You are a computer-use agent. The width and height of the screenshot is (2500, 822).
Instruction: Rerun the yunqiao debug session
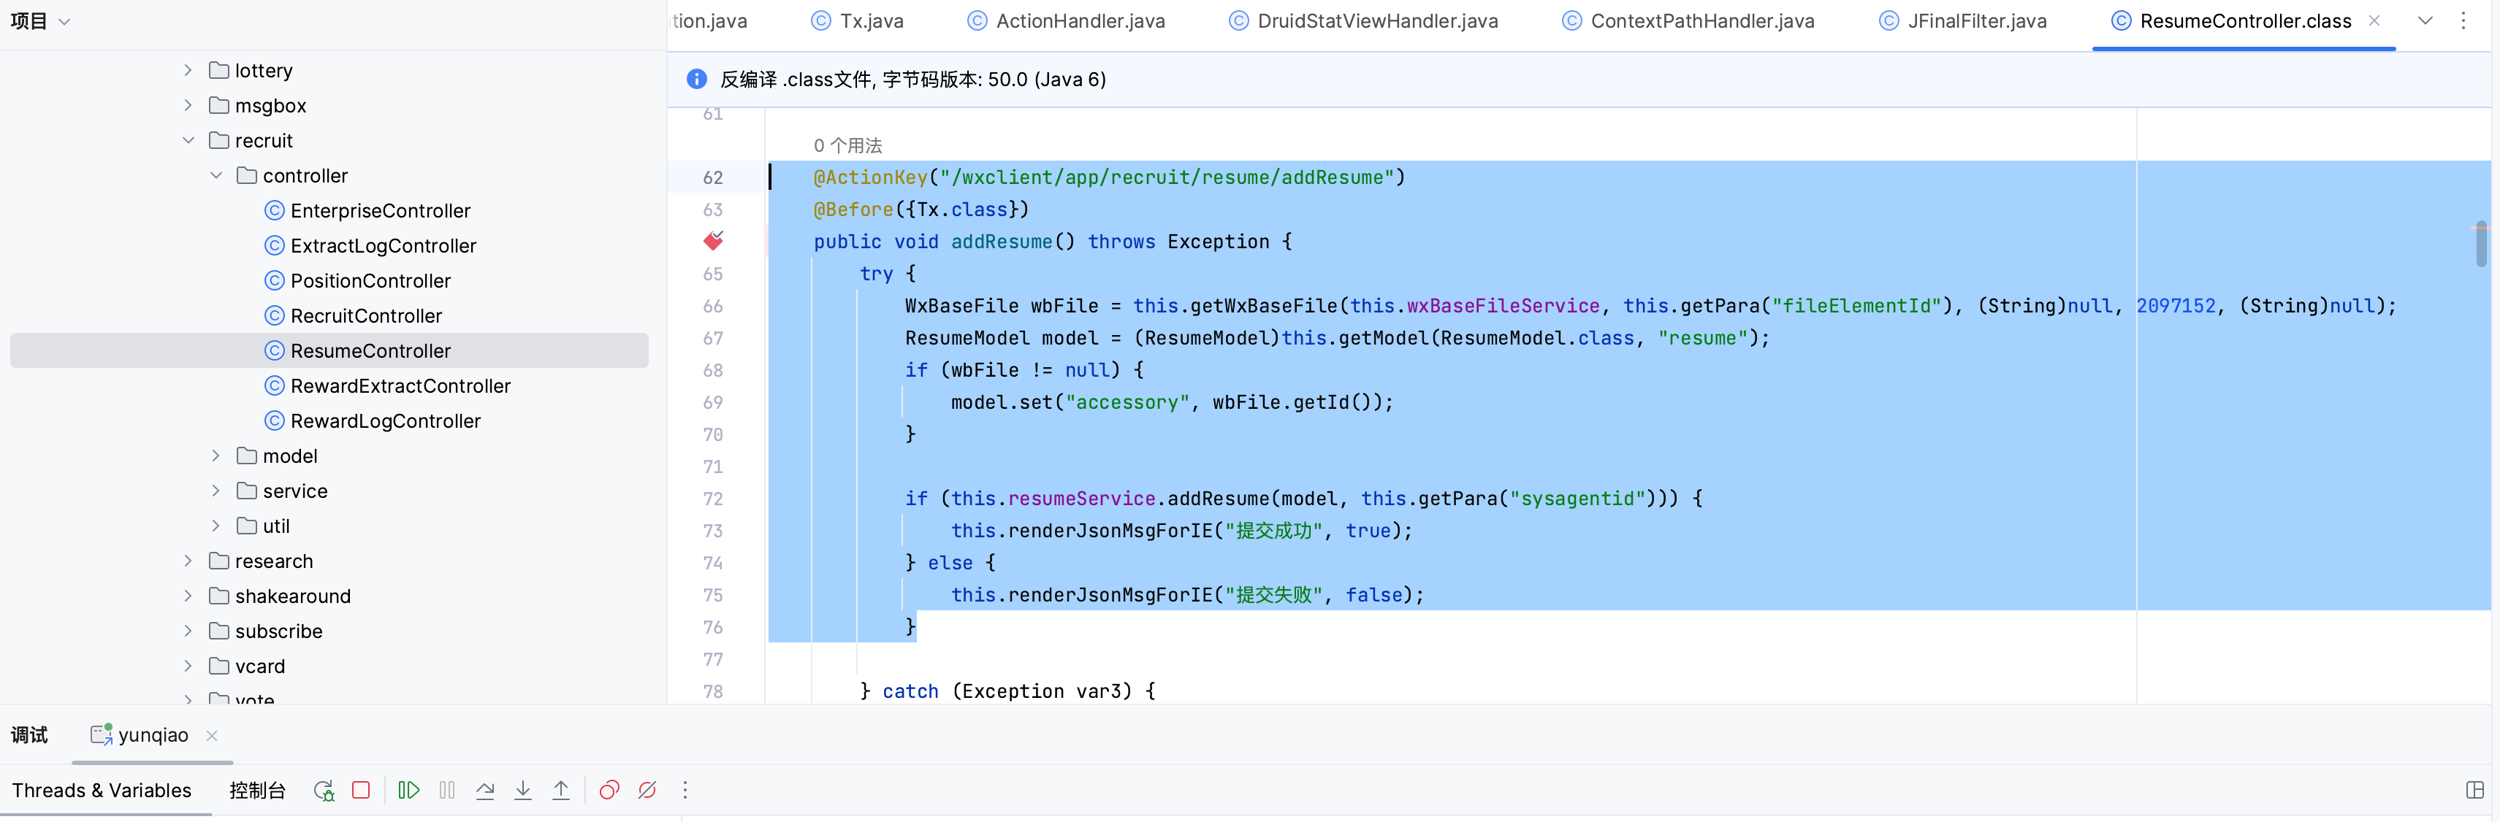point(323,791)
